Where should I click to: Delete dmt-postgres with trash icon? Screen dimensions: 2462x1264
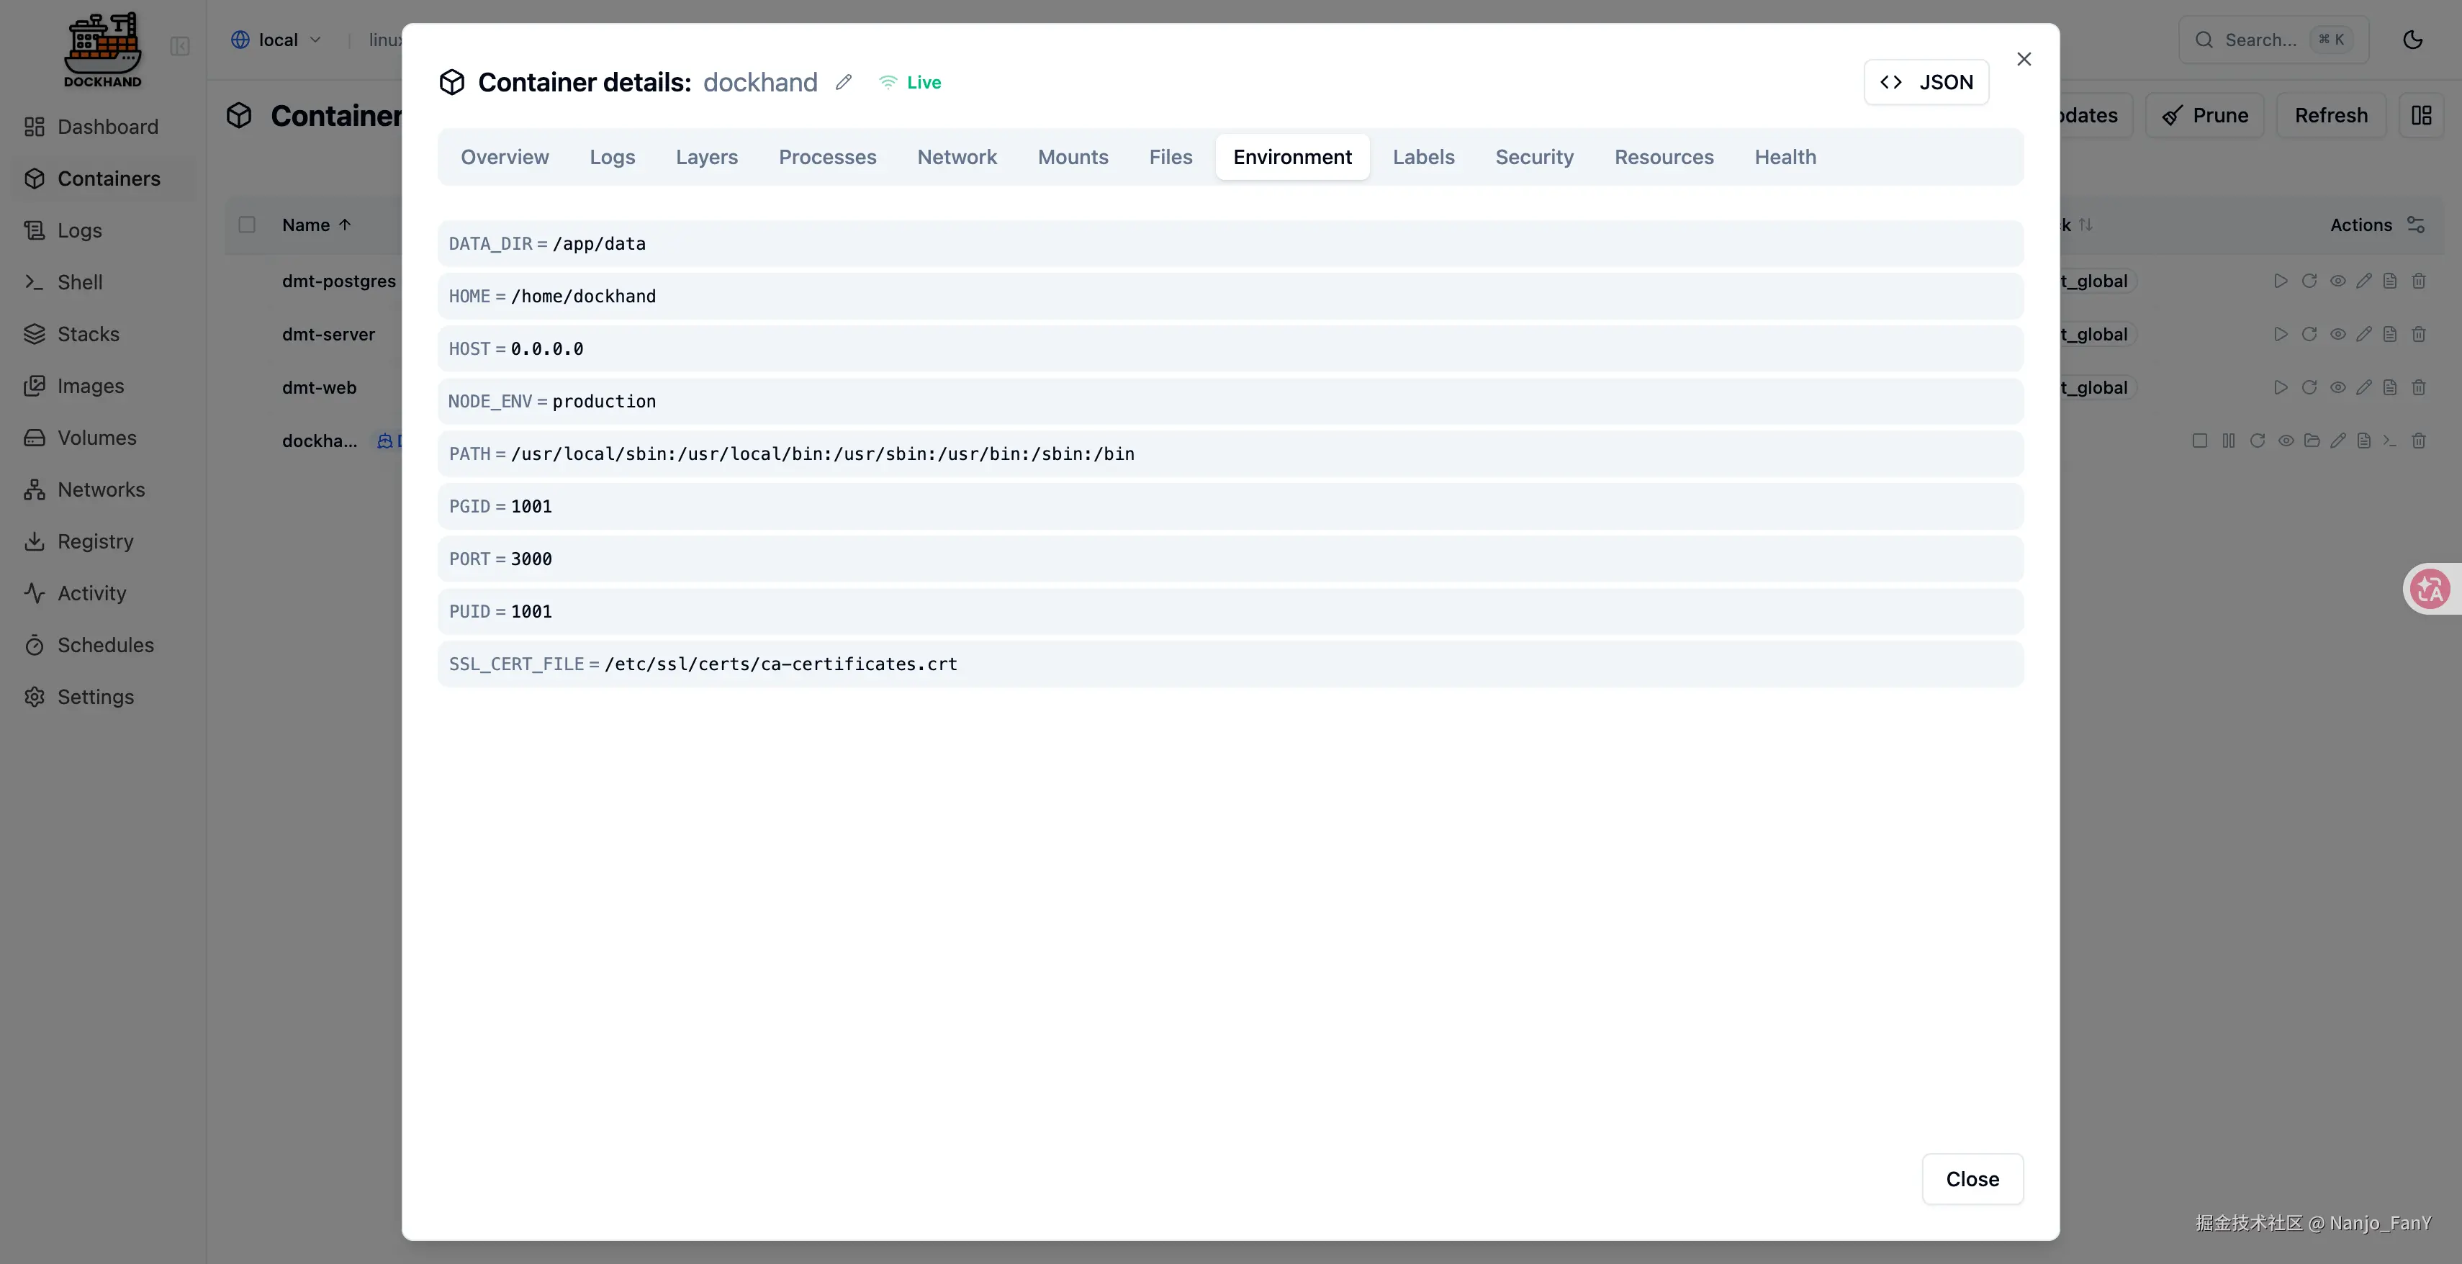click(2418, 281)
